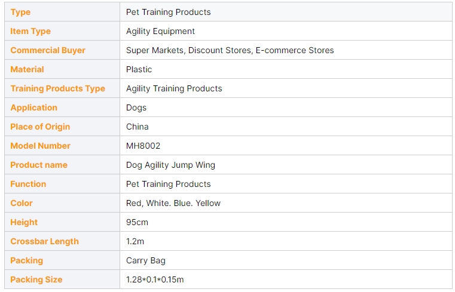This screenshot has width=455, height=292.
Task: Click the Dog Agility Jump Wing name
Action: point(170,165)
